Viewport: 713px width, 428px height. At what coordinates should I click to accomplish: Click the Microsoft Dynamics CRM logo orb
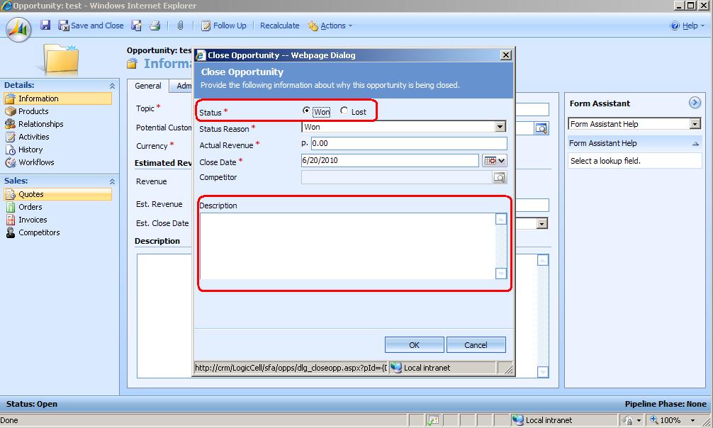[x=18, y=29]
